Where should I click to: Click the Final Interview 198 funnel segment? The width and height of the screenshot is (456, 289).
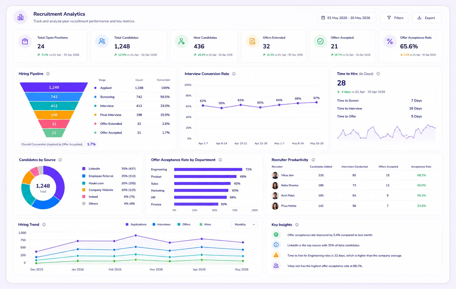(54, 115)
